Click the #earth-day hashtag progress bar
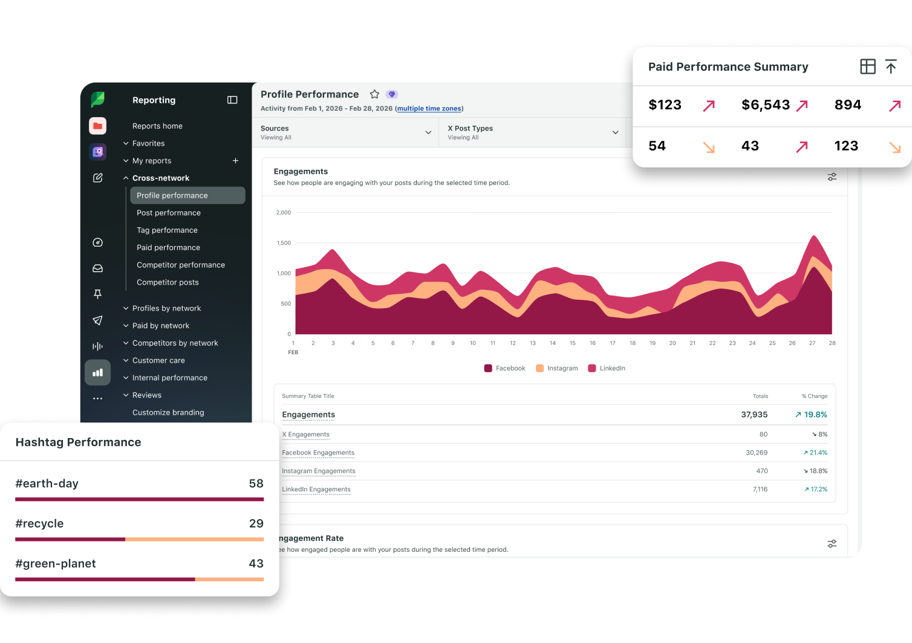 pyautogui.click(x=139, y=499)
